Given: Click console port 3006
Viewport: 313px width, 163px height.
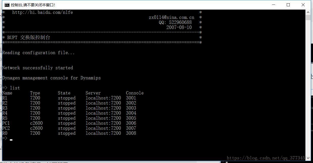Looking at the screenshot, I should click(x=131, y=123).
